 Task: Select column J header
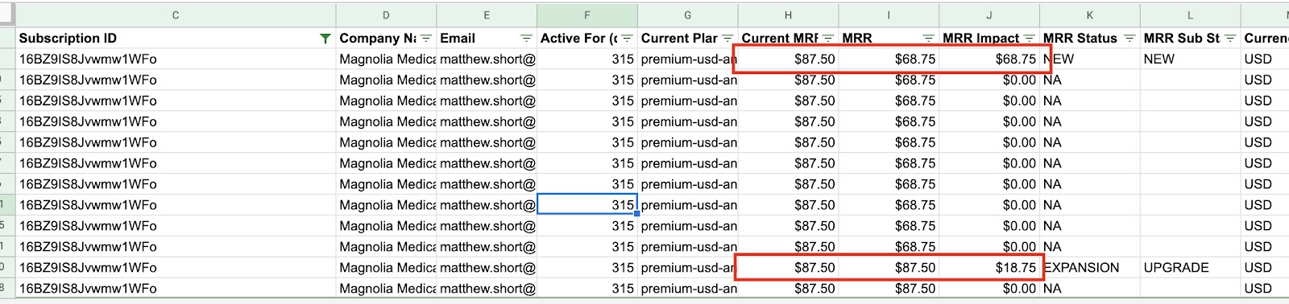coord(989,15)
